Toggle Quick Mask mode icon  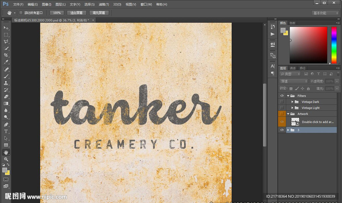pos(6,179)
